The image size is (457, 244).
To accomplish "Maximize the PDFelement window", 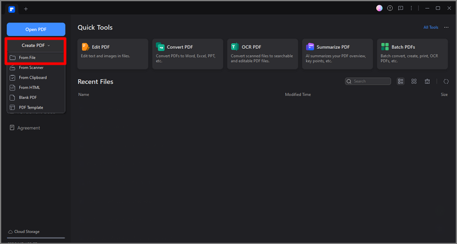I will (438, 8).
